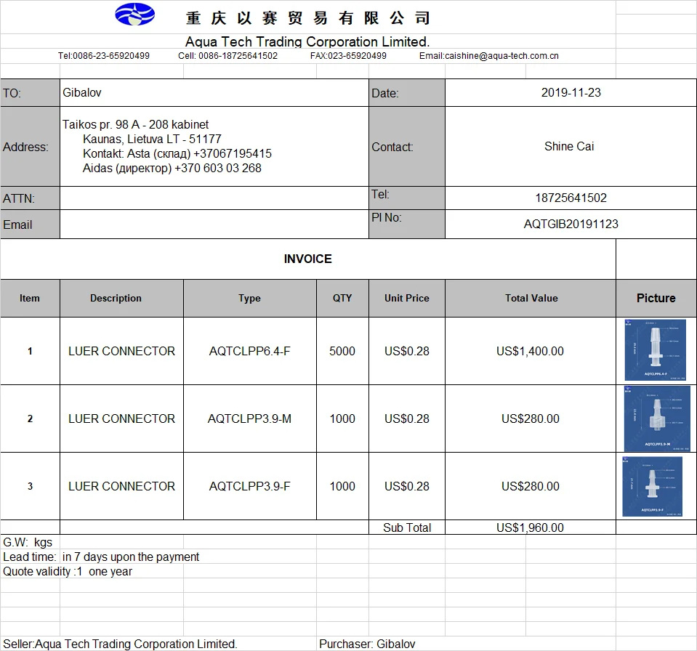Select the Chinese company name heading
The width and height of the screenshot is (697, 651).
[x=308, y=18]
